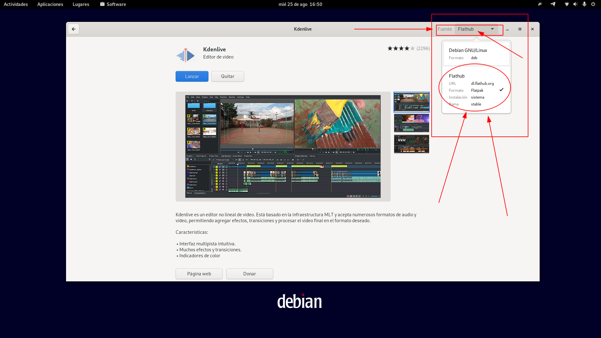Image resolution: width=601 pixels, height=338 pixels.
Task: Open the volume icon in top bar
Action: coord(575,4)
